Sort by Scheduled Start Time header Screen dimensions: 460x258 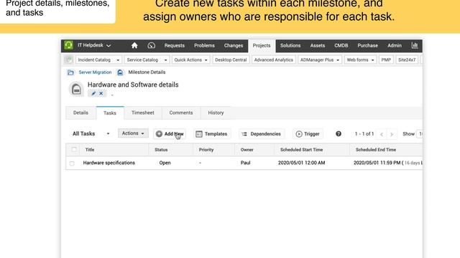pos(301,150)
